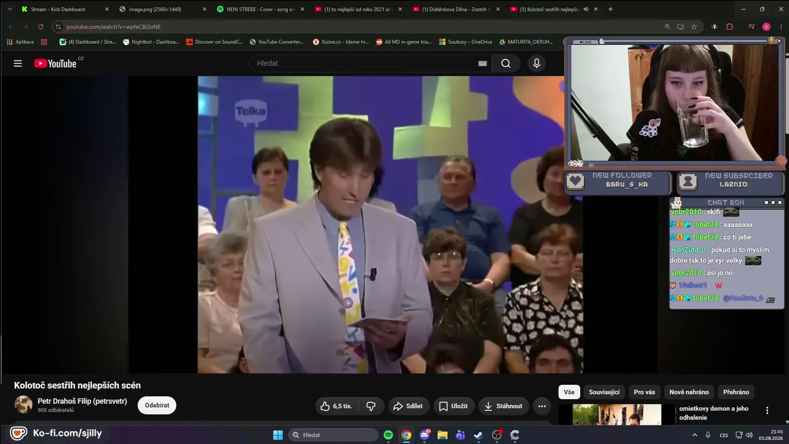The height and width of the screenshot is (444, 789).
Task: Open Discover on SoundCloud bookmark
Action: coord(215,42)
